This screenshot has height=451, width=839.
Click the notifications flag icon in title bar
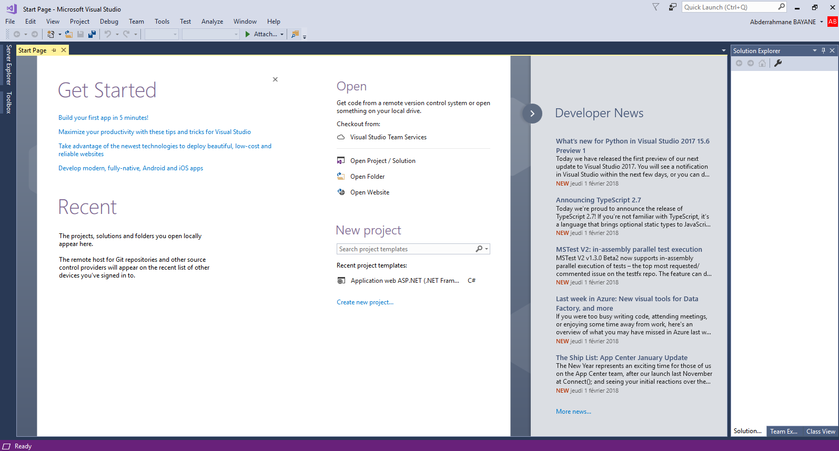[x=655, y=7]
